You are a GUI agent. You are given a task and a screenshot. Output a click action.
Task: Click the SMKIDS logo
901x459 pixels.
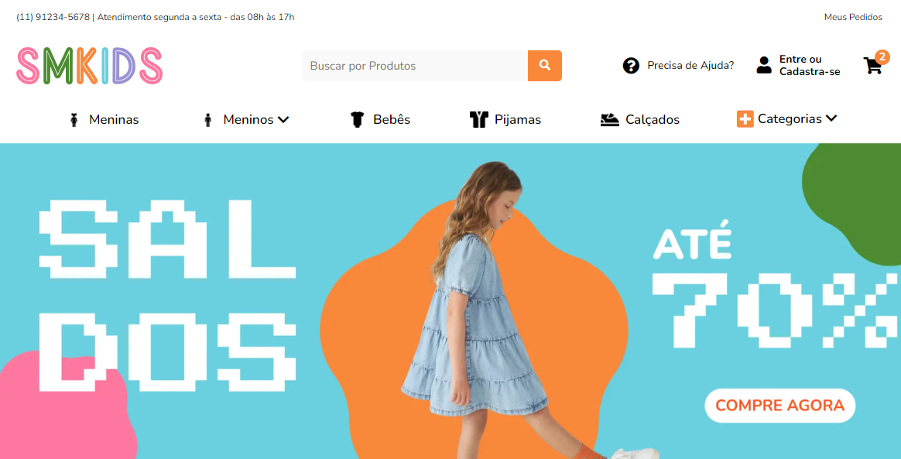point(90,66)
